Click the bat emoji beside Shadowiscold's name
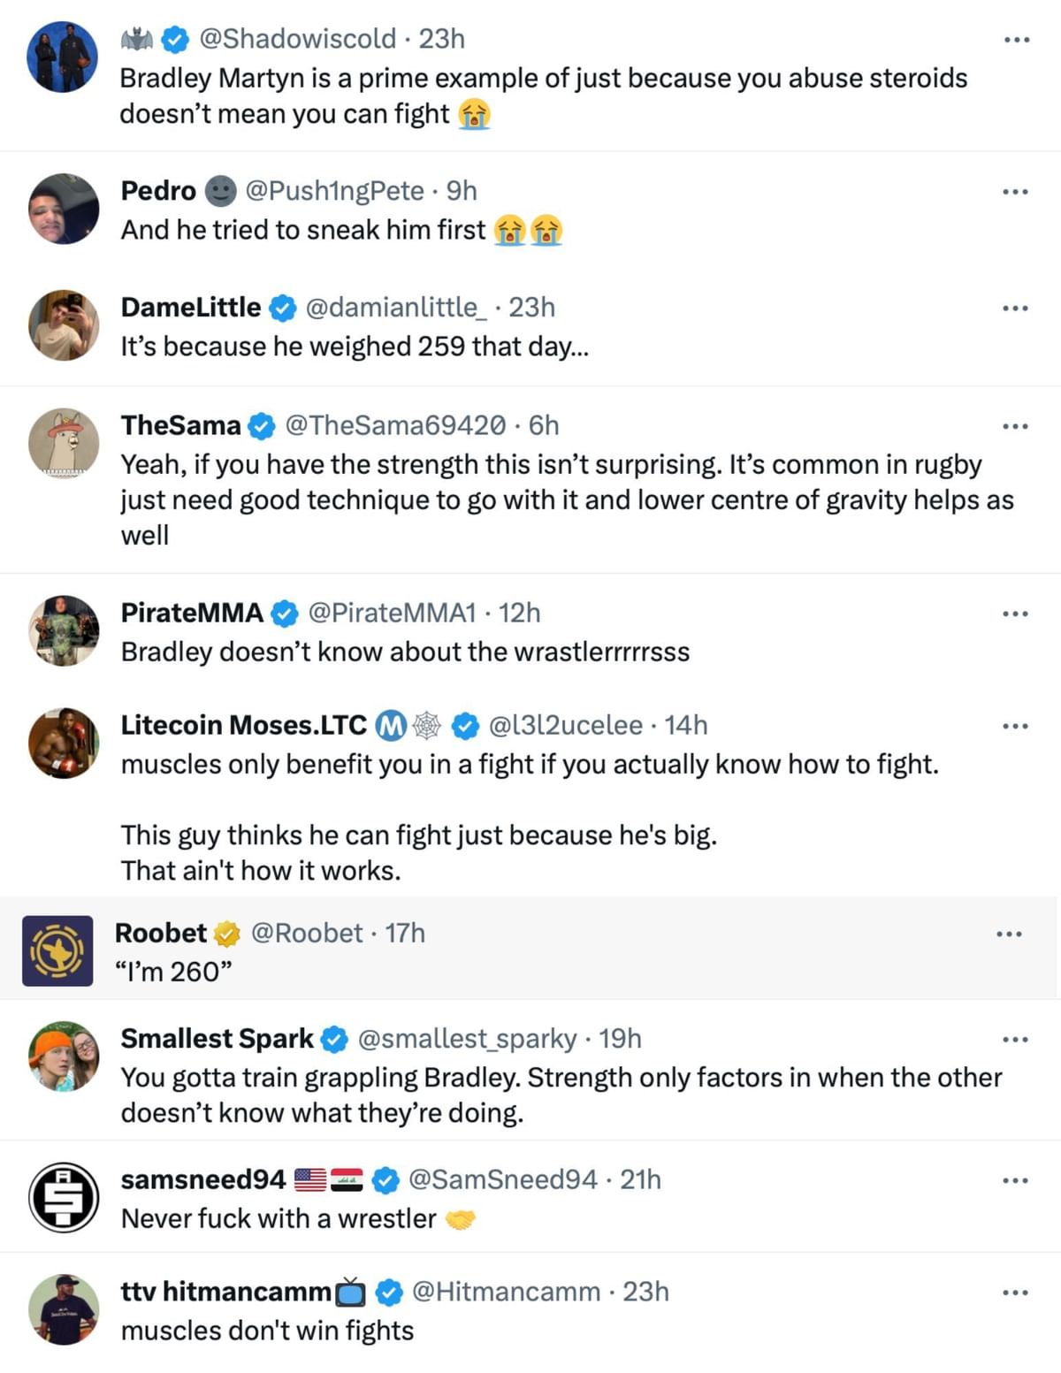Screen dimensions: 1061x1373 point(138,39)
